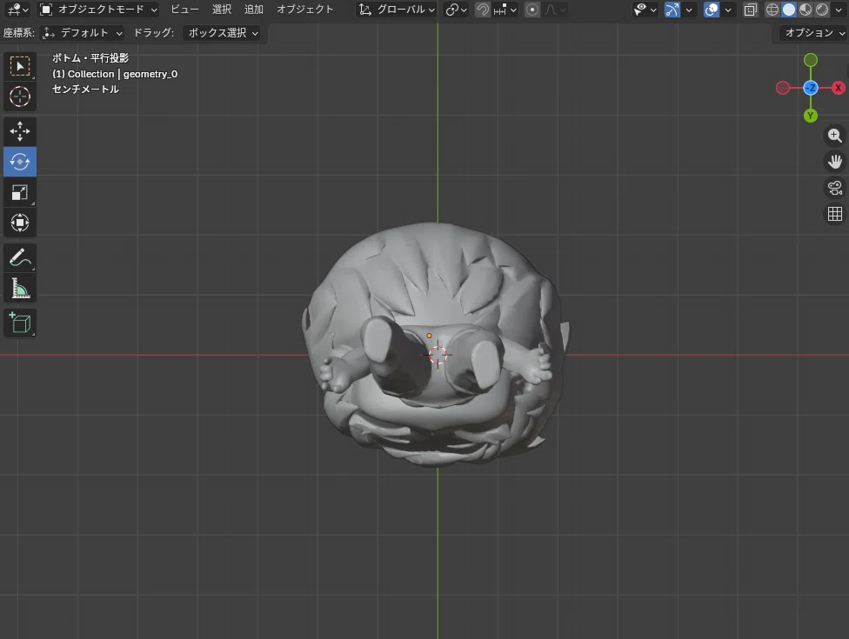This screenshot has height=639, width=849.
Task: Toggle camera view icon
Action: pos(835,188)
